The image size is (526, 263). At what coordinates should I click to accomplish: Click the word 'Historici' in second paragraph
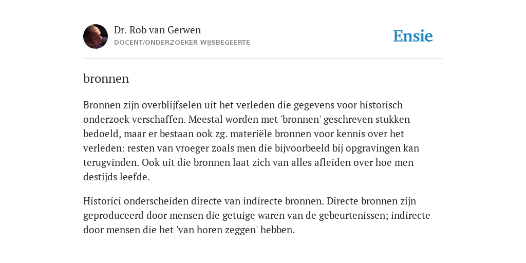(102, 201)
